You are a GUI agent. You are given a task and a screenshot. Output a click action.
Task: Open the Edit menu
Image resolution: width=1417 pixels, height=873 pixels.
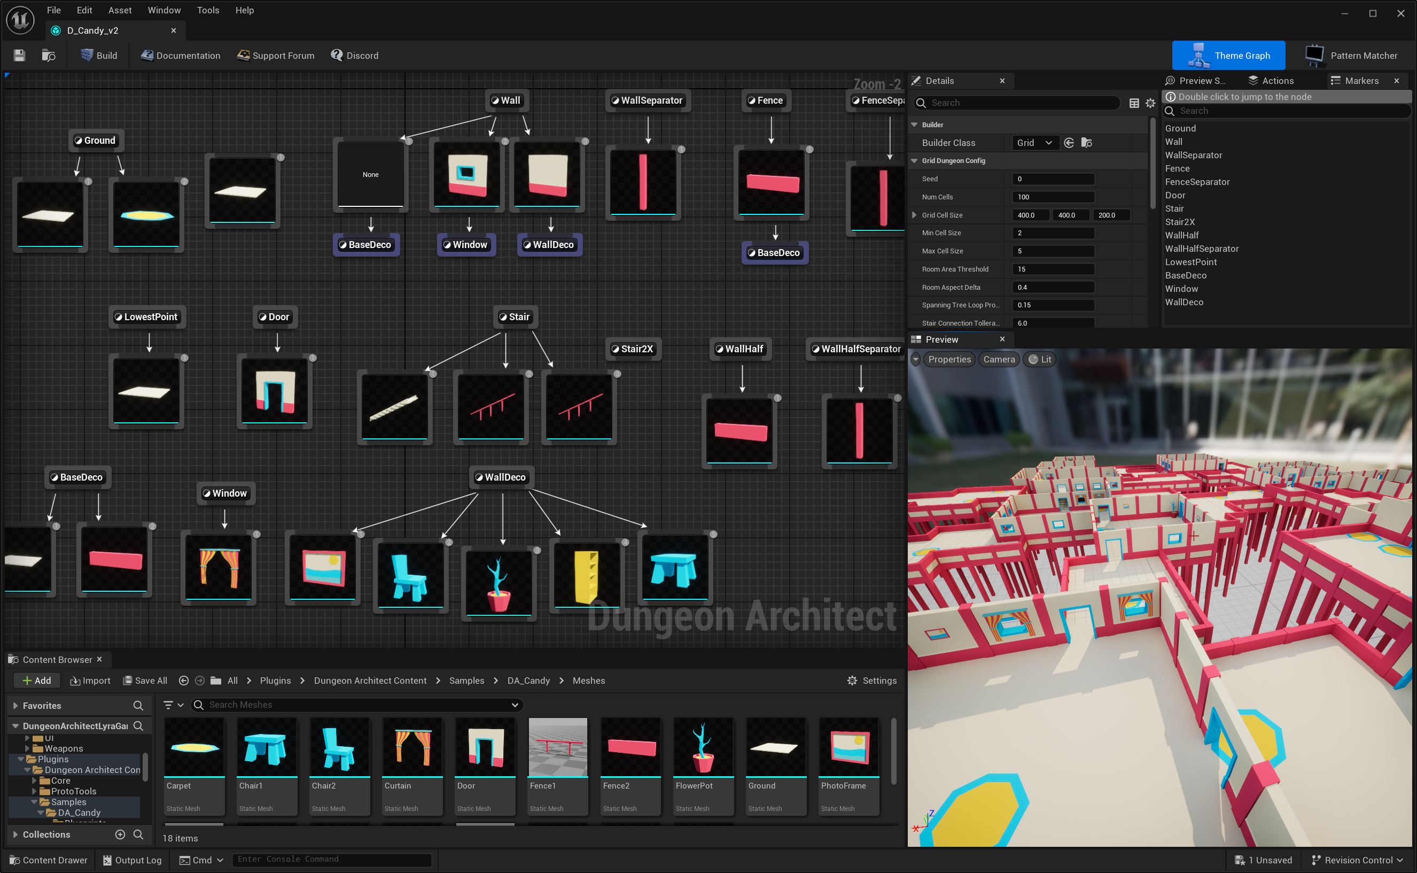pyautogui.click(x=84, y=10)
